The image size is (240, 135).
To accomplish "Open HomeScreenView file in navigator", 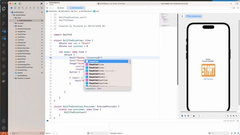I will point(24,29).
